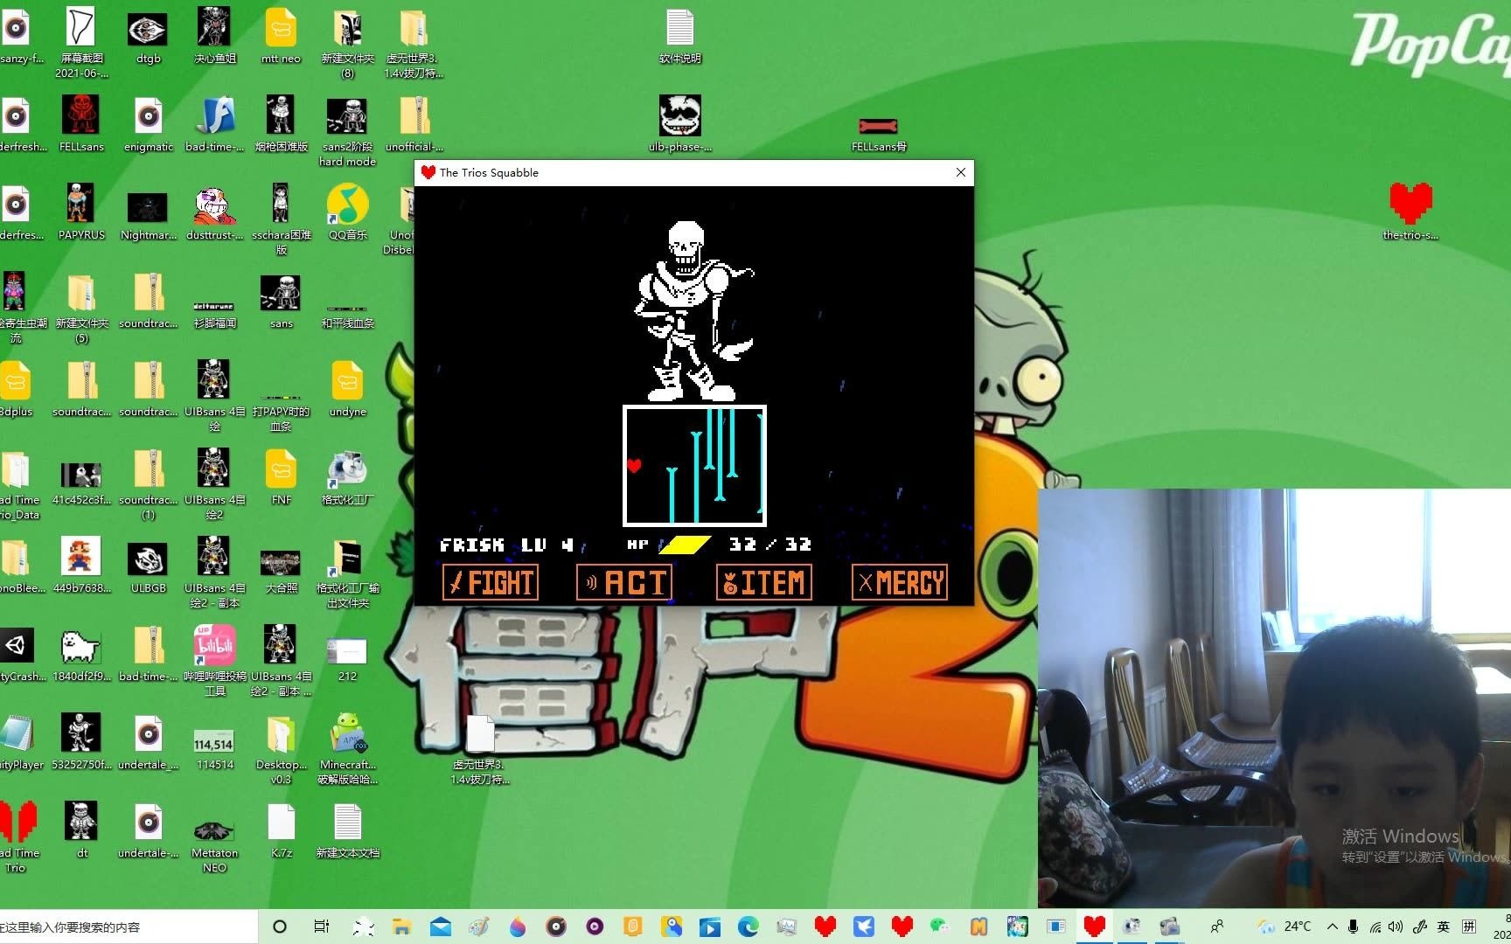This screenshot has width=1511, height=944.
Task: Select the ULBGB desktop icon
Action: (148, 566)
